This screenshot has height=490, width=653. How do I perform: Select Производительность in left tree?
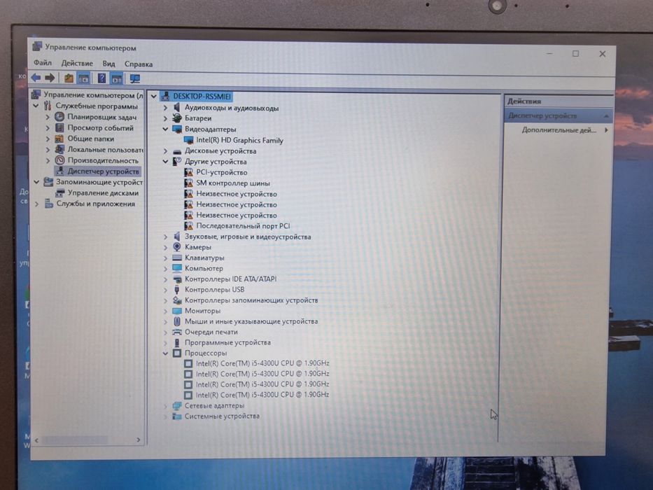pos(103,160)
